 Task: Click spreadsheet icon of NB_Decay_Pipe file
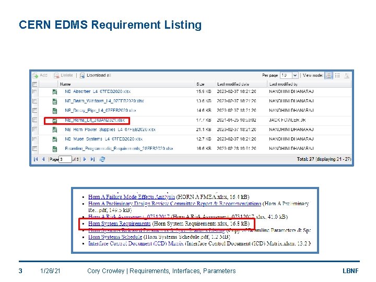click(x=55, y=111)
